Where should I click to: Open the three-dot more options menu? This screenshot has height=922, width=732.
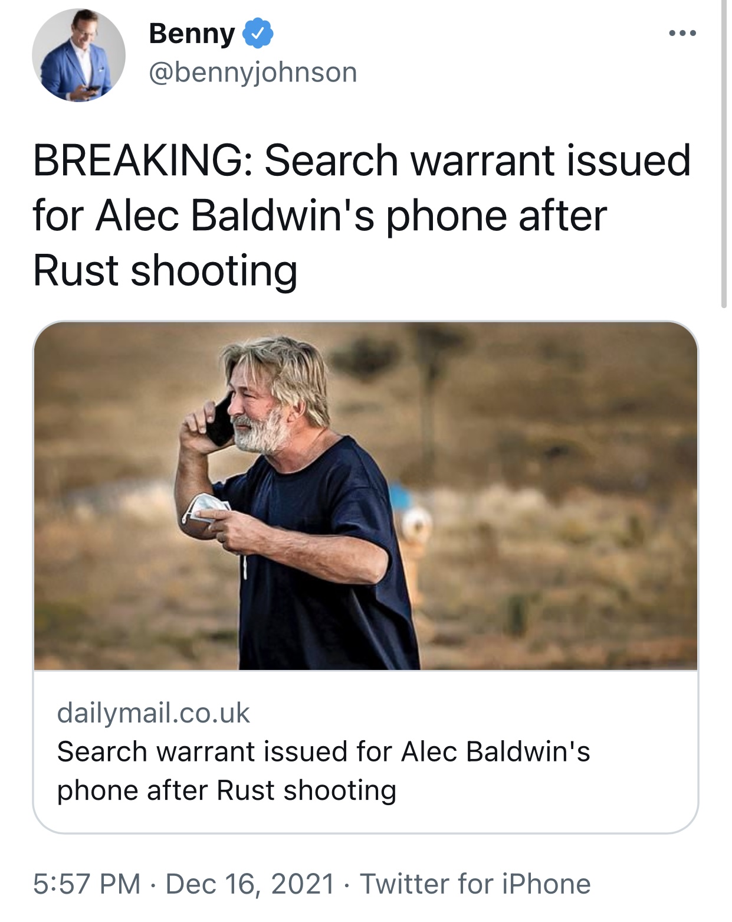[x=682, y=34]
